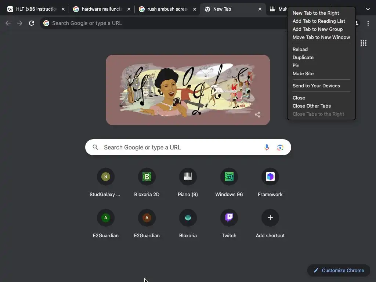Start voice search with the microphone
Viewport: 376px width, 282px height.
[x=267, y=147]
